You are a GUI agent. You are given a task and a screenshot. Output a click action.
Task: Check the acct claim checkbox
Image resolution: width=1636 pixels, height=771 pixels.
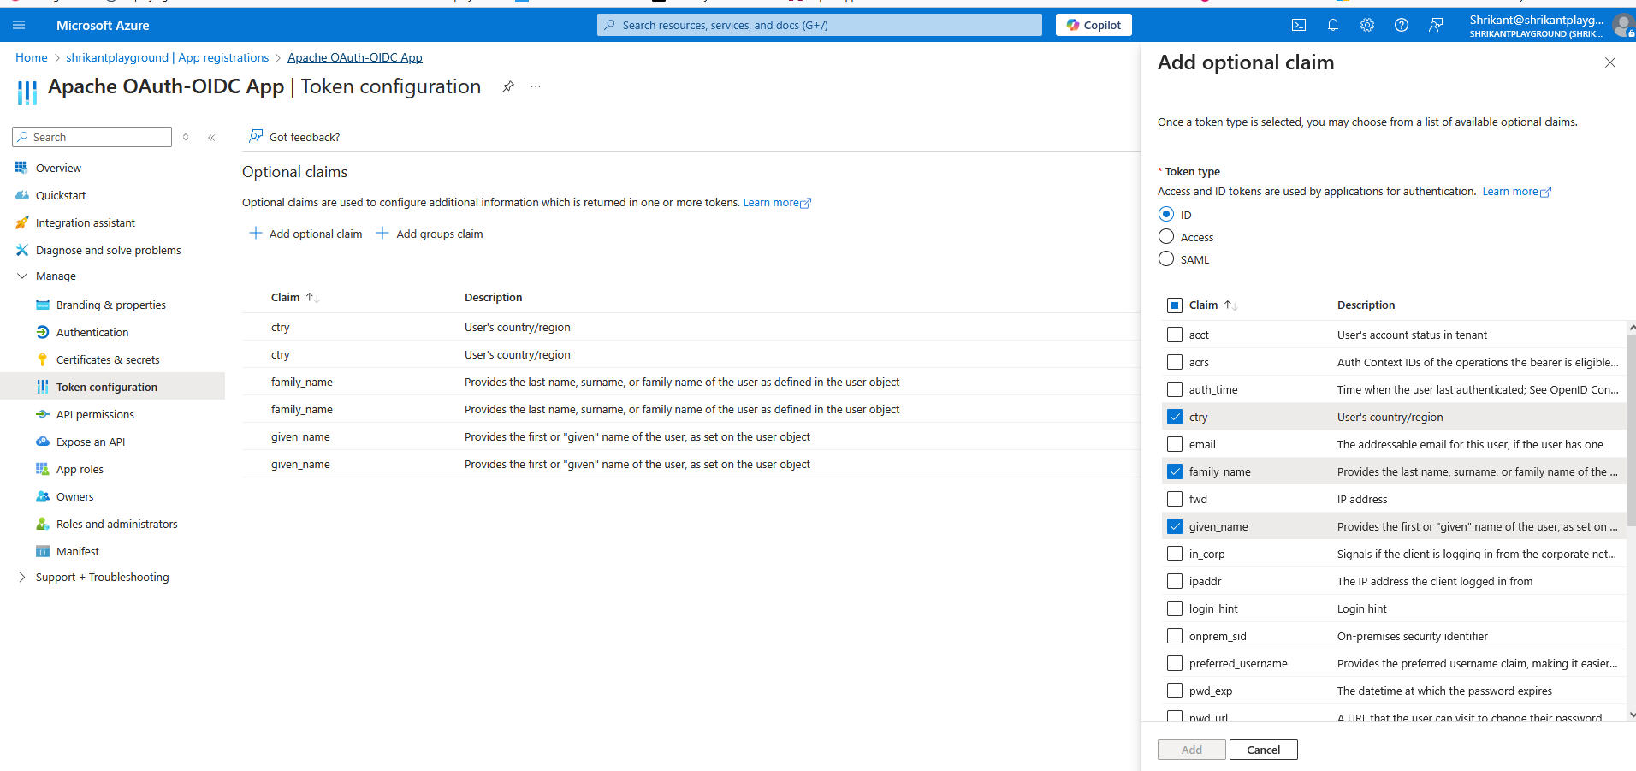tap(1175, 335)
